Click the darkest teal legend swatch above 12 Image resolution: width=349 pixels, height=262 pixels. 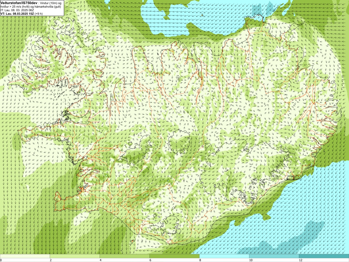pyautogui.click(x=324, y=256)
